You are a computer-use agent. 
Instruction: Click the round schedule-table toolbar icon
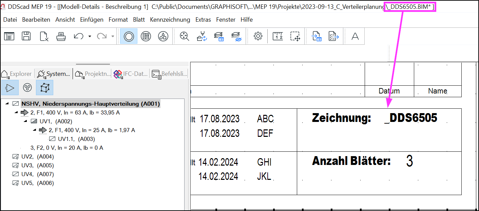click(x=146, y=36)
